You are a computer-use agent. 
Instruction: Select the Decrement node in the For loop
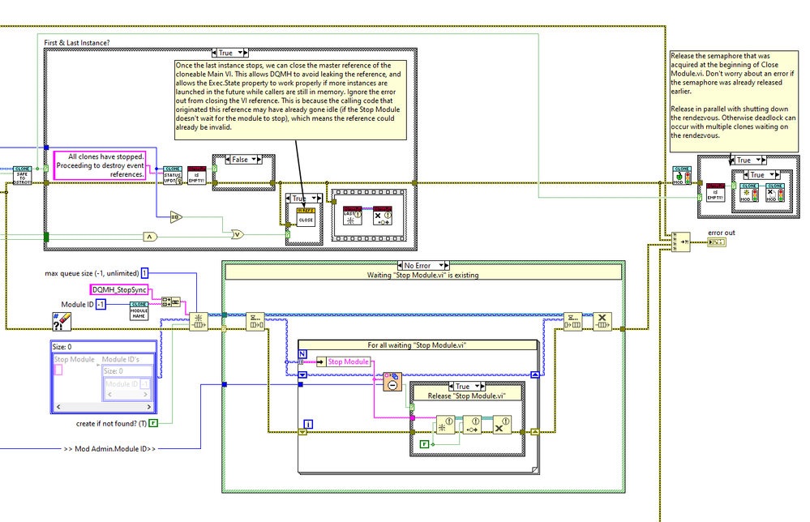(392, 382)
